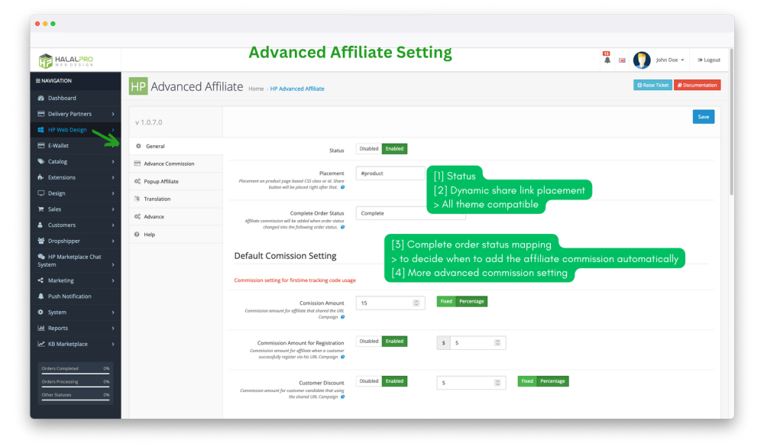Expand the Catalog sidebar menu
764x447 pixels.
(74, 161)
